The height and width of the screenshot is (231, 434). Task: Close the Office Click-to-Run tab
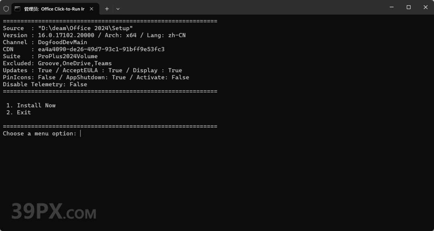92,9
